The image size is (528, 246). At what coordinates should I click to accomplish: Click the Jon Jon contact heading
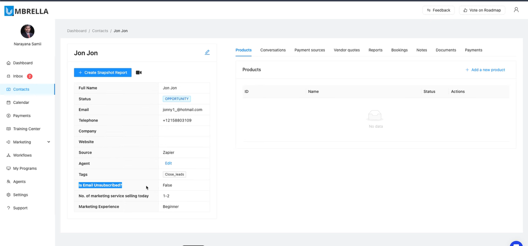86,53
